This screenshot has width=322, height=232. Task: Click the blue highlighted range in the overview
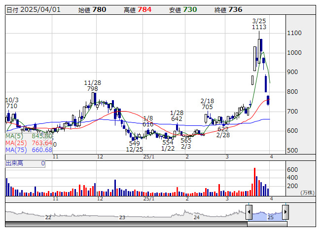pos(267,213)
